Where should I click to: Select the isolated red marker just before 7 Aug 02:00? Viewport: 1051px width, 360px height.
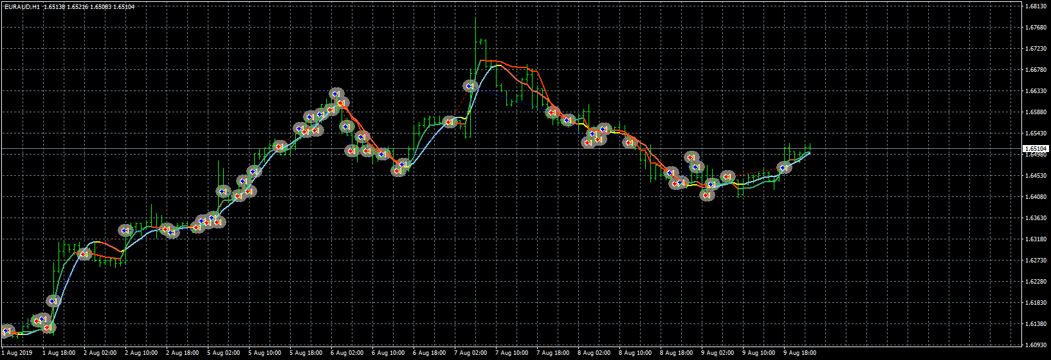450,122
